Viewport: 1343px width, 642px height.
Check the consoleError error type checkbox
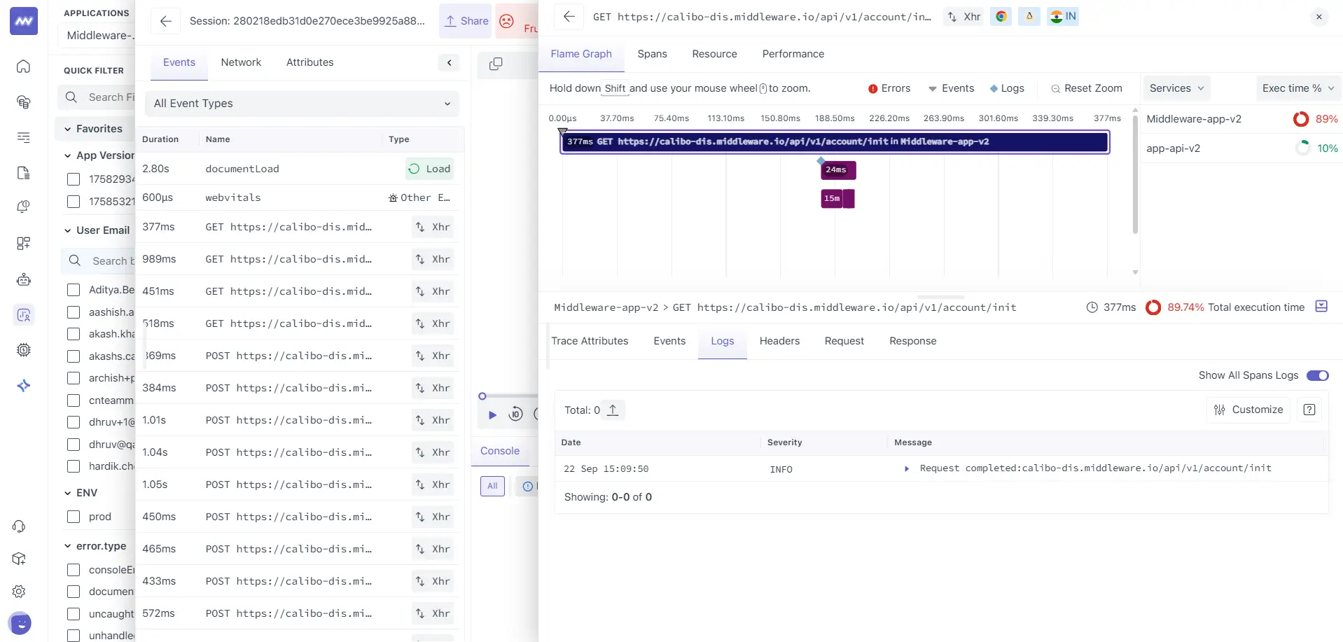pyautogui.click(x=74, y=570)
